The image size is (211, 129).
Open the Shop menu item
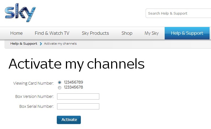coord(127,33)
